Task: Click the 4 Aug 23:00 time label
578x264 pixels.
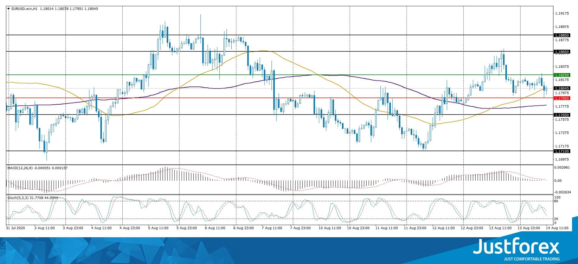Action: tap(130, 228)
